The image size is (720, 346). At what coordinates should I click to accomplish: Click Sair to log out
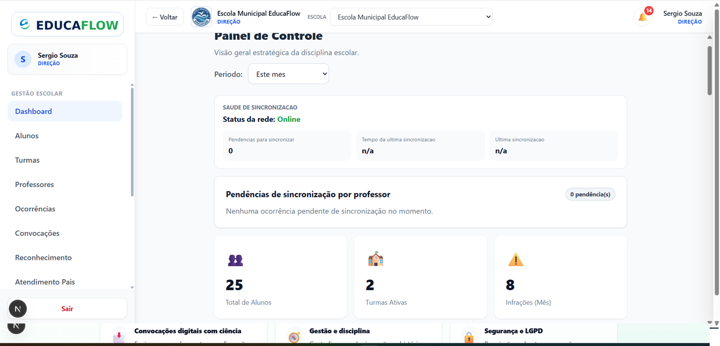coord(67,308)
